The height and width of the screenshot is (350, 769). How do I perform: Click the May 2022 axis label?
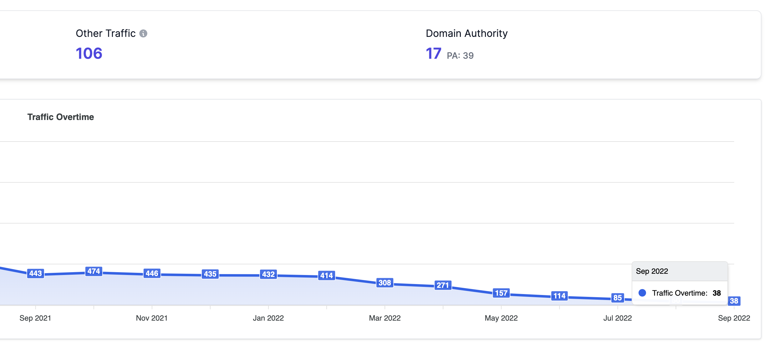click(x=501, y=318)
